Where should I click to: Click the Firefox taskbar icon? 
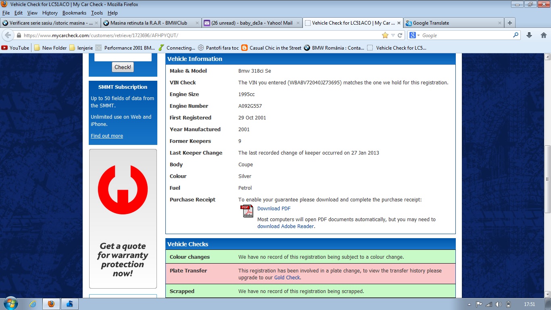pyautogui.click(x=51, y=304)
